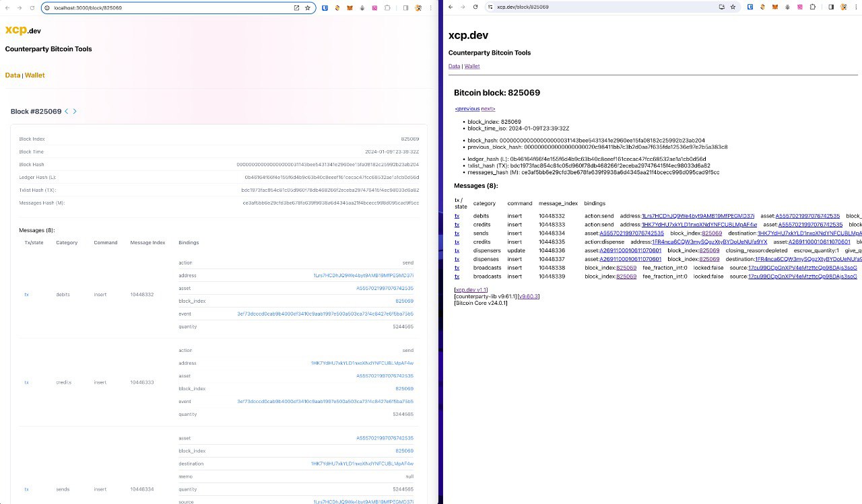The image size is (862, 504).
Task: Open tx link for message 10448338 in right window
Action: (x=457, y=268)
